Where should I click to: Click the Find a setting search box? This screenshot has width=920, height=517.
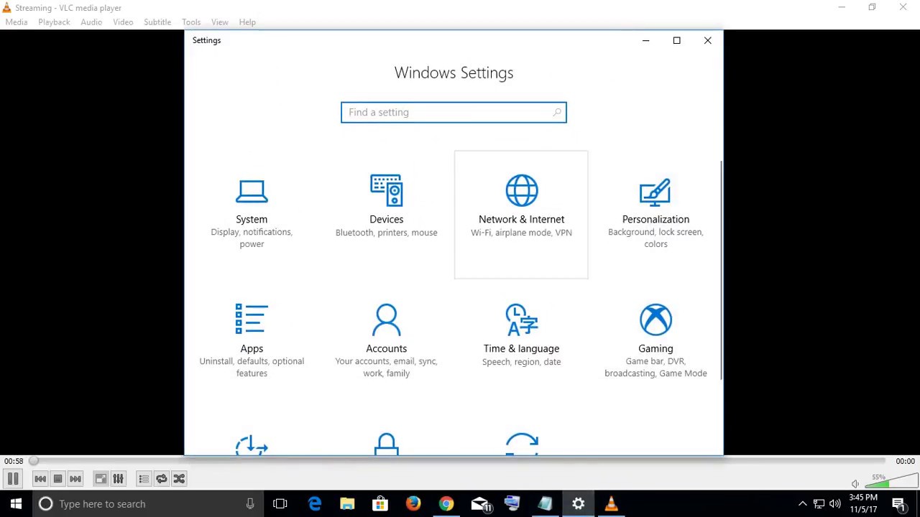coord(454,113)
